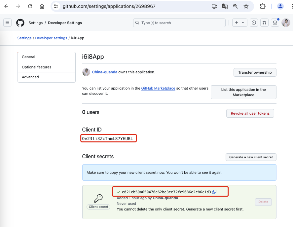Bookmark this page with the star icon
This screenshot has width=293, height=227.
246,6
